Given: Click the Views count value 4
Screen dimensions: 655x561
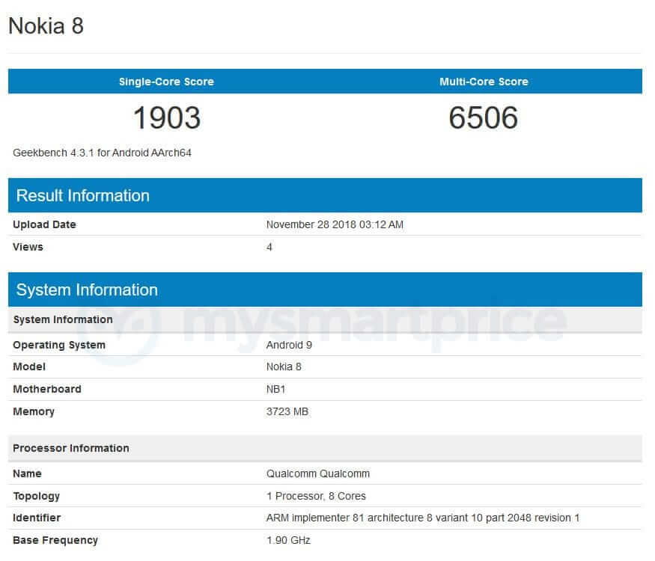Looking at the screenshot, I should (269, 247).
